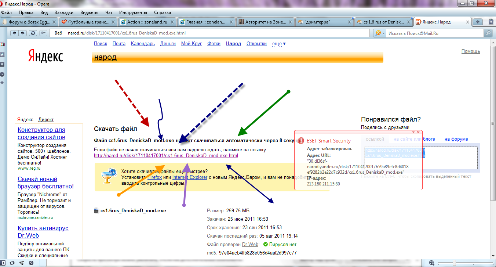Image resolution: width=496 pixels, height=267 pixels.
Task: Open the Правка menu
Action: (x=26, y=12)
